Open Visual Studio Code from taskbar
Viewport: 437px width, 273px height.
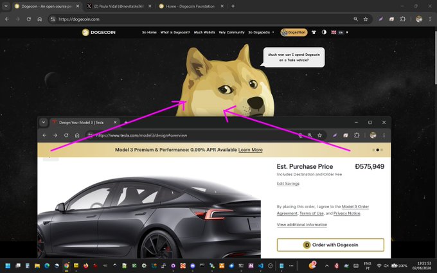260,266
